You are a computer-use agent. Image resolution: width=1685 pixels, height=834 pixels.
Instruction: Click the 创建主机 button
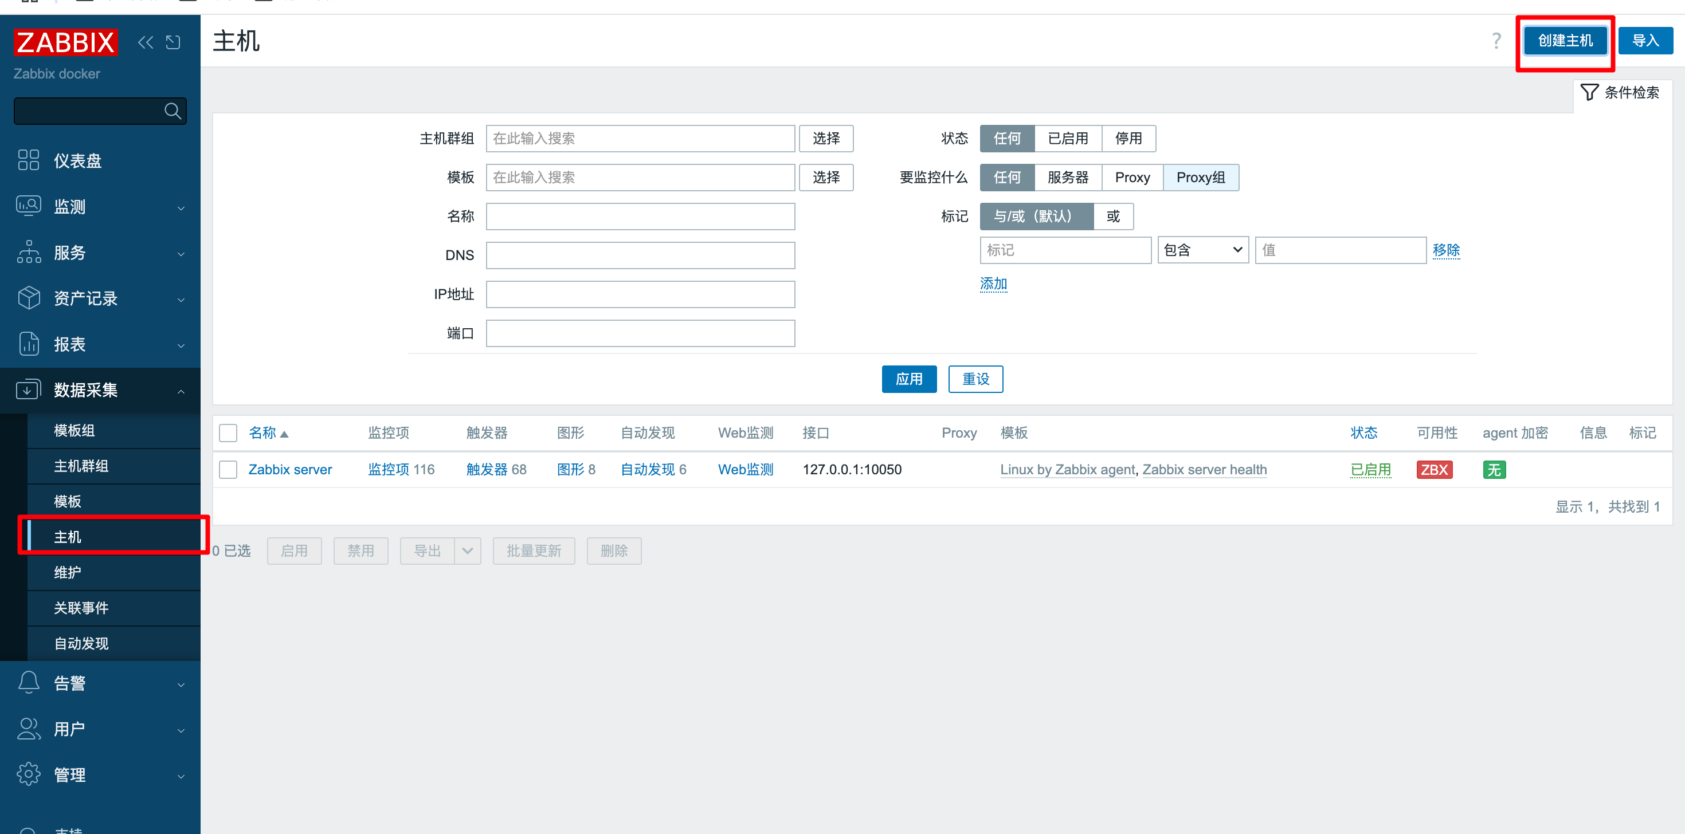tap(1565, 41)
